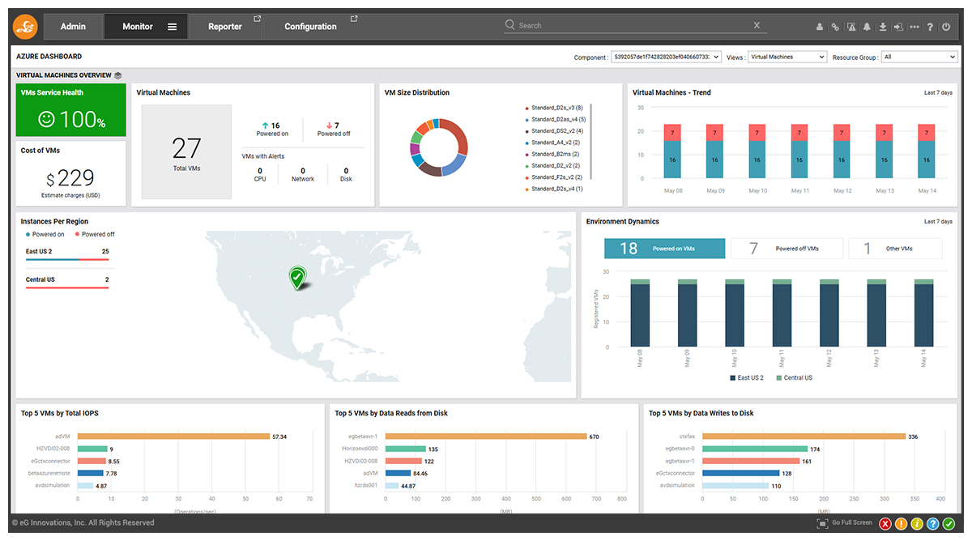Click the Reporter external link icon
The image size is (972, 541).
[x=257, y=19]
